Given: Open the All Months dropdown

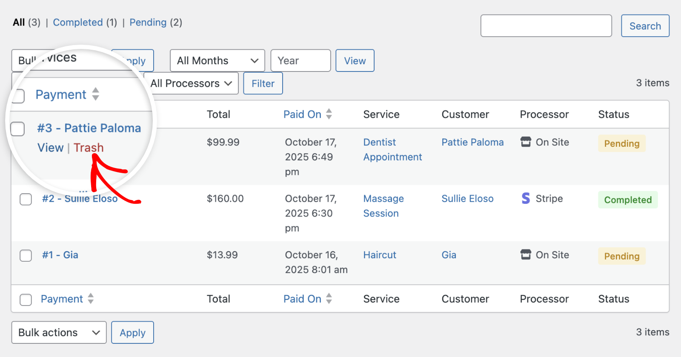Looking at the screenshot, I should point(217,61).
